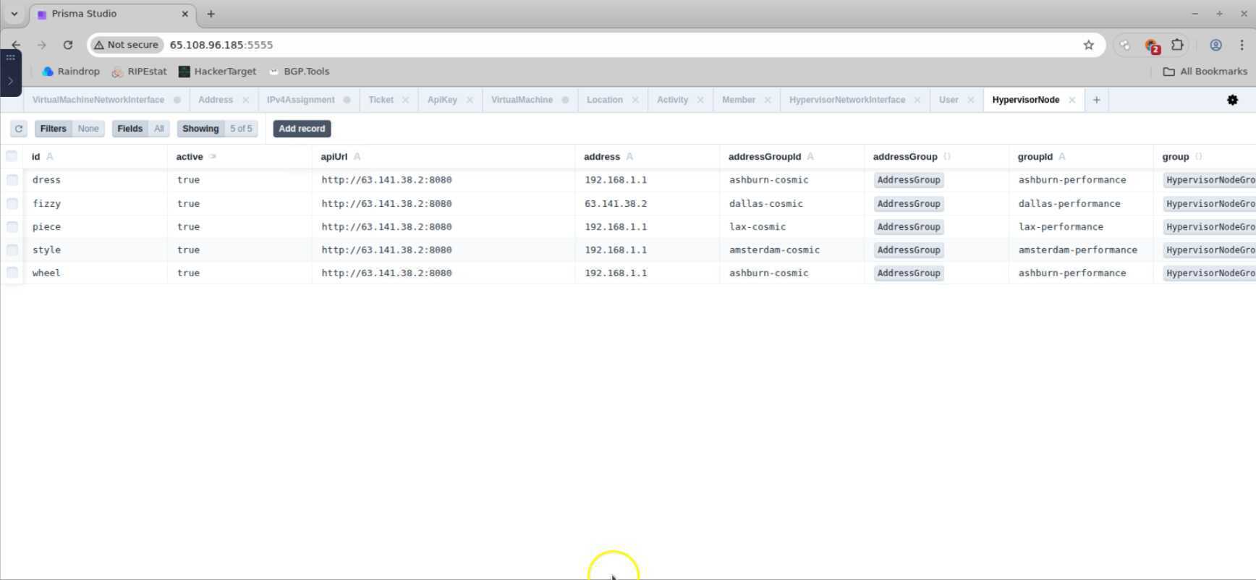Open AddressGroup relation in style row
Image resolution: width=1256 pixels, height=580 pixels.
909,250
